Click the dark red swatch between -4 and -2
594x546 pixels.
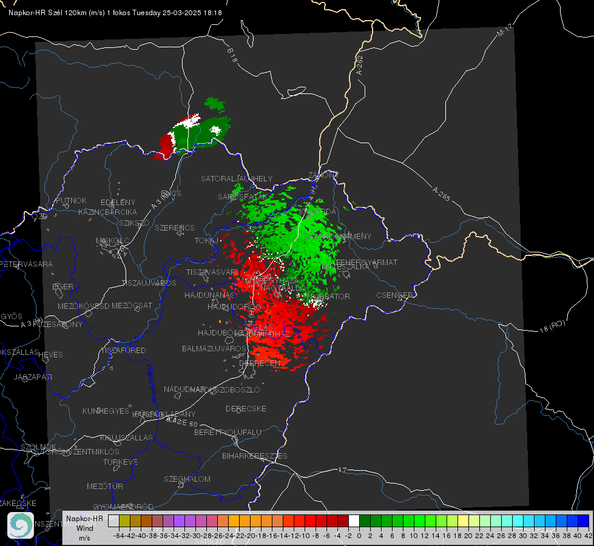343,521
